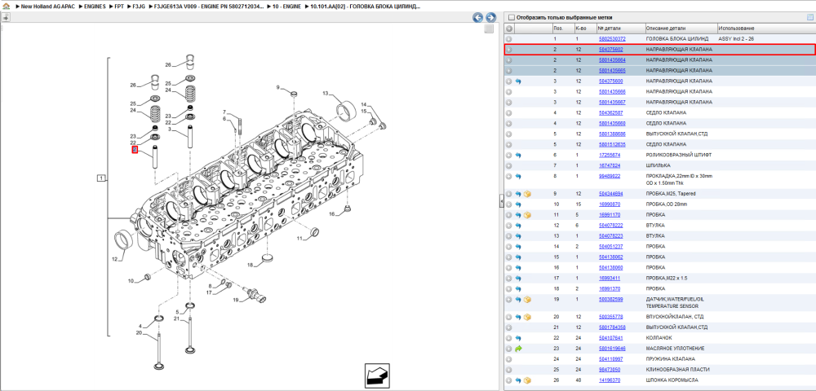Open part number link 504138062
This screenshot has width=816, height=391.
tap(610, 257)
